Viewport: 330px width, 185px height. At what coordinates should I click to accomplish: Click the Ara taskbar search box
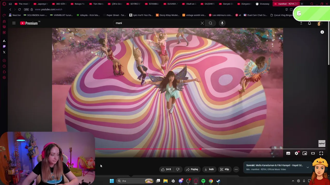(x=135, y=181)
